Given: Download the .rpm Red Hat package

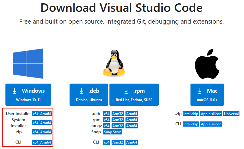Looking at the screenshot, I should 134,94.
